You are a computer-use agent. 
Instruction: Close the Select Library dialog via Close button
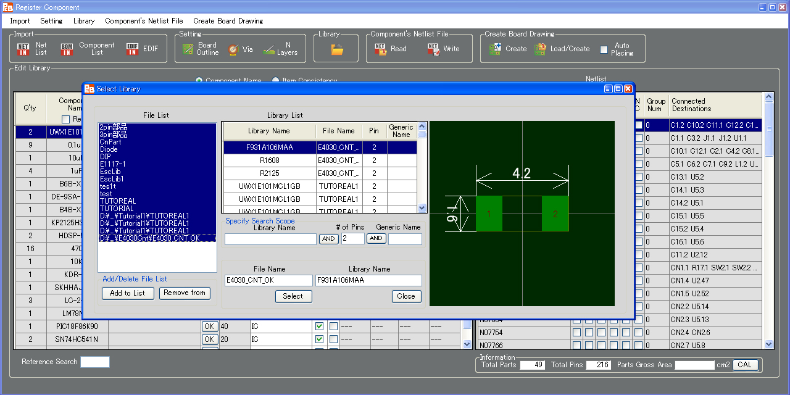[x=406, y=296]
